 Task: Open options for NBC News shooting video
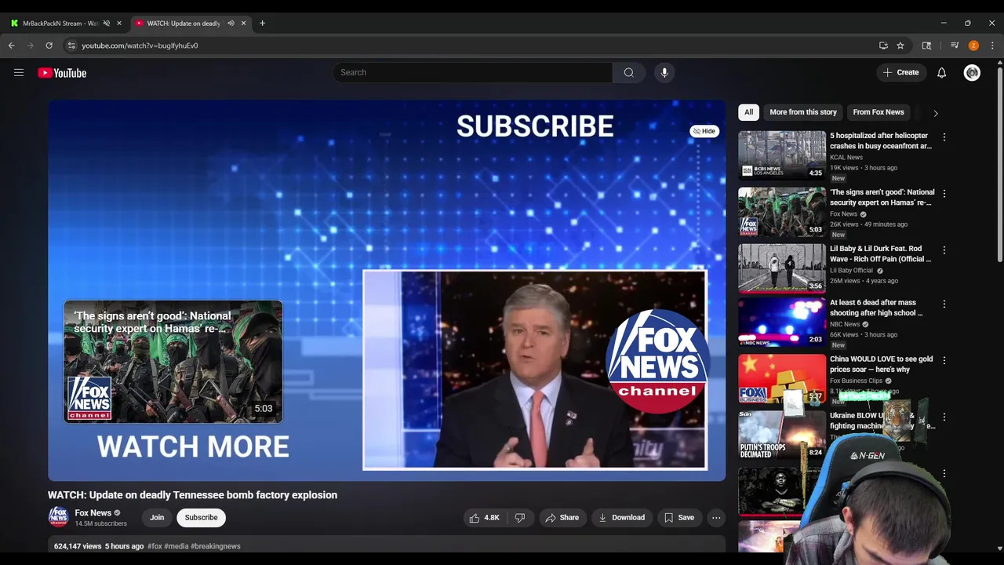click(944, 304)
